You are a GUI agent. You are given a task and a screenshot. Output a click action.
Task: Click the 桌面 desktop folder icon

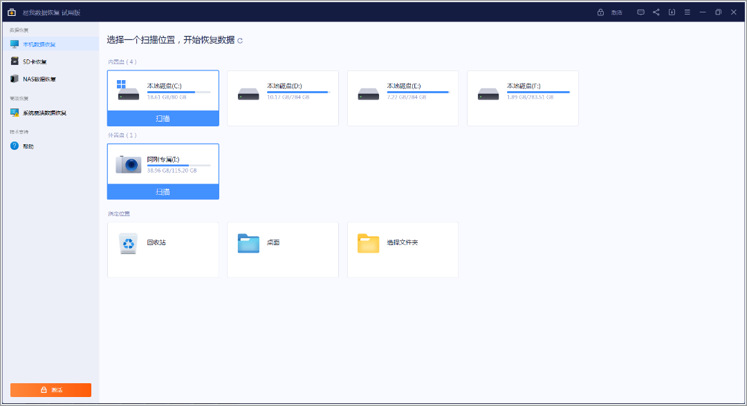pos(248,243)
